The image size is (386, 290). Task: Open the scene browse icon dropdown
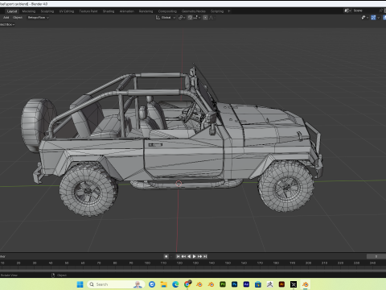click(x=347, y=10)
